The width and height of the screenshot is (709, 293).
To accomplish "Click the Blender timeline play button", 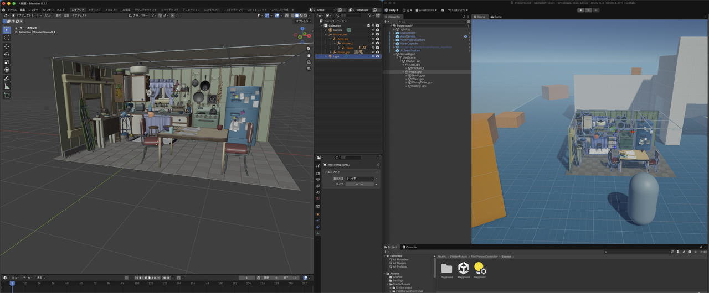I will tap(150, 278).
